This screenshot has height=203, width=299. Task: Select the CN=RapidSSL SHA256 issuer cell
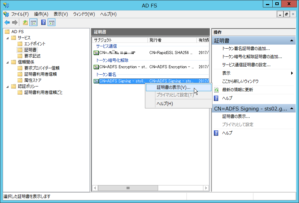[x=171, y=53]
